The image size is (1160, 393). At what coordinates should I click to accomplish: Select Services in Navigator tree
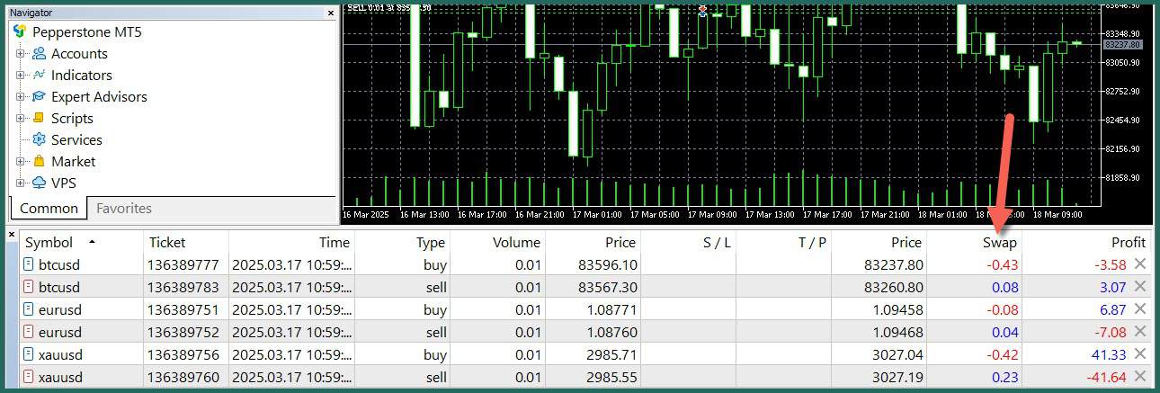point(76,140)
